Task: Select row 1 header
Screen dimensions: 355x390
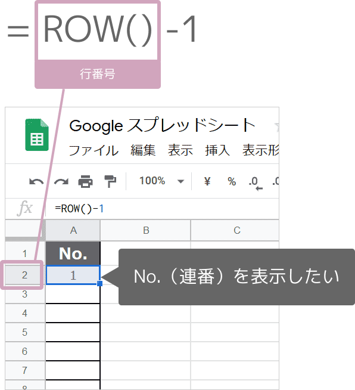Action: click(x=25, y=253)
